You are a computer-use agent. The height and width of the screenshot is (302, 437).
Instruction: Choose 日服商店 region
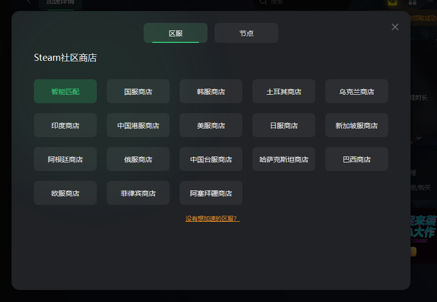pos(284,125)
